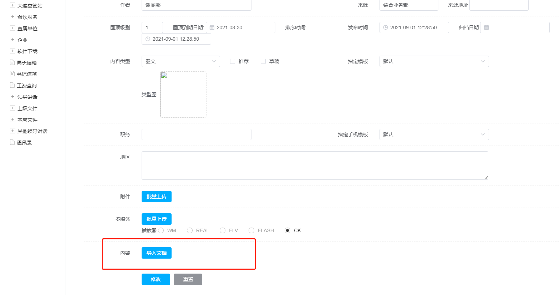The width and height of the screenshot is (560, 295).
Task: Select the REAL player radio button
Action: pos(190,230)
